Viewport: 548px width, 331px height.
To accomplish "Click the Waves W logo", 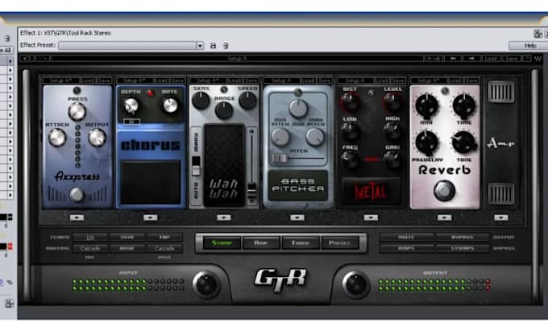I will coord(538,58).
